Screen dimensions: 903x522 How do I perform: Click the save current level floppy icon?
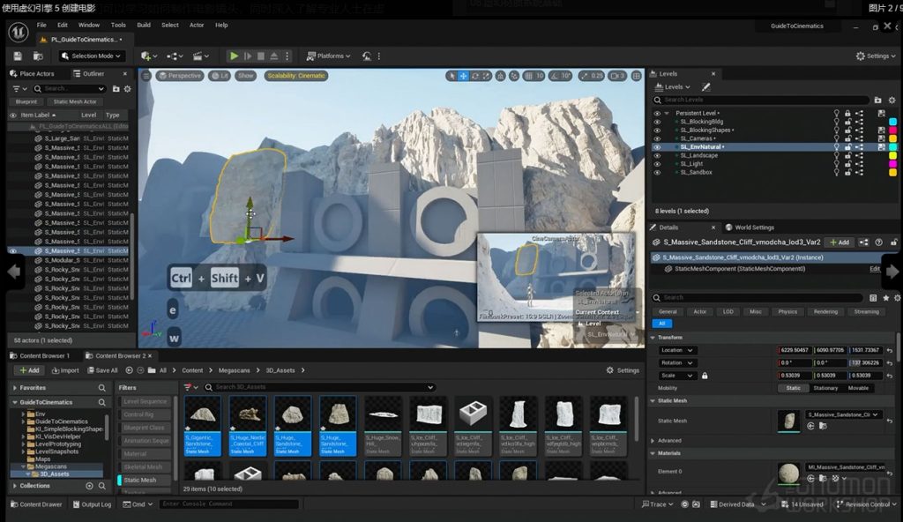click(x=18, y=56)
